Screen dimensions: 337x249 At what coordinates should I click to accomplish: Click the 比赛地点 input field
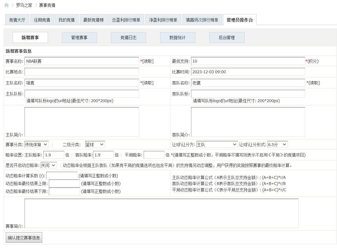(x=82, y=72)
